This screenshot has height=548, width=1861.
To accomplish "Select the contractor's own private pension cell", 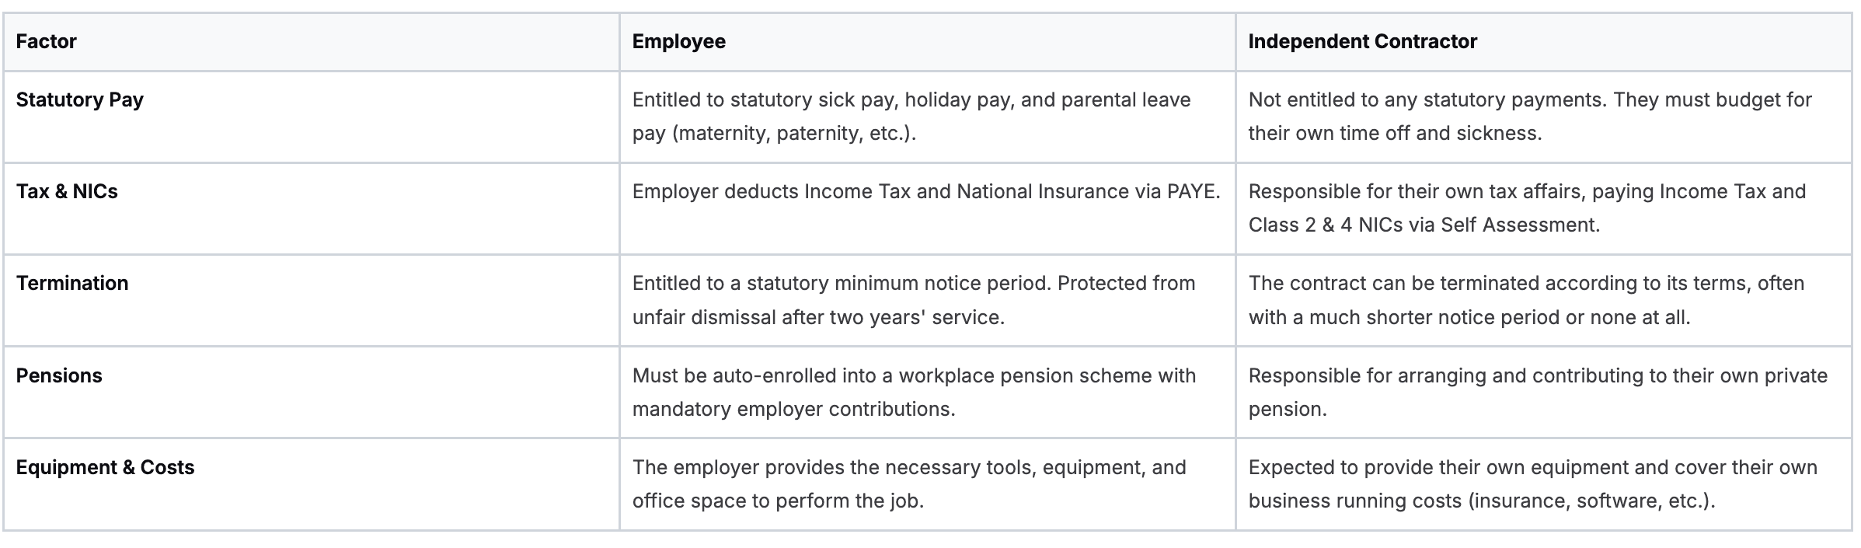I will 1537,392.
